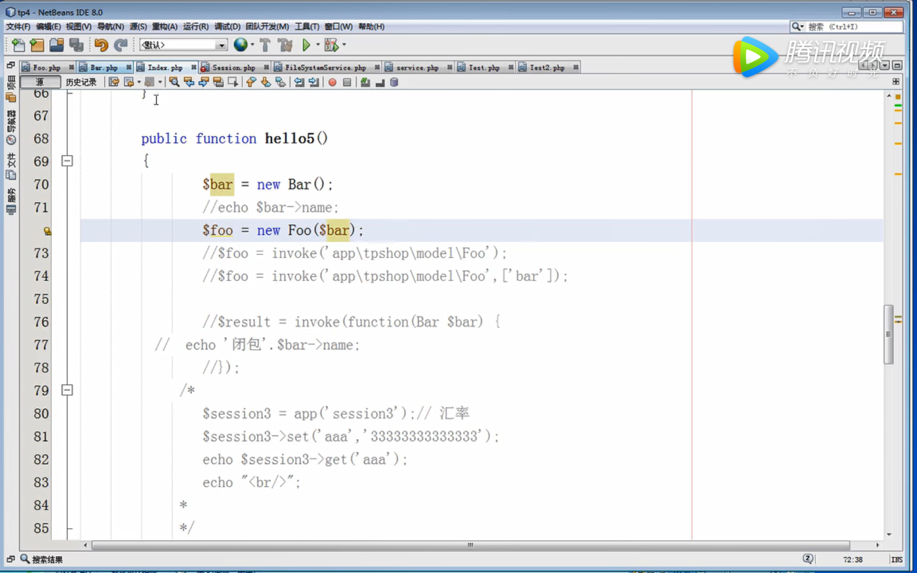Click the New Project toolbar icon

(37, 45)
